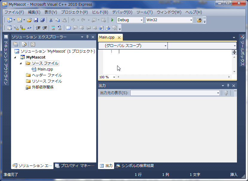The image size is (248, 181).
Task: Switch to the symbol search results tab
Action: click(135, 166)
